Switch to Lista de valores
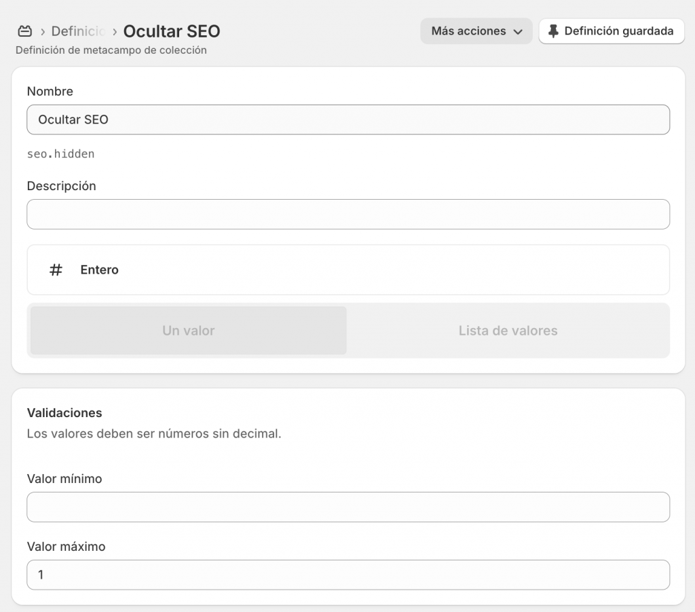695x612 pixels. (508, 331)
